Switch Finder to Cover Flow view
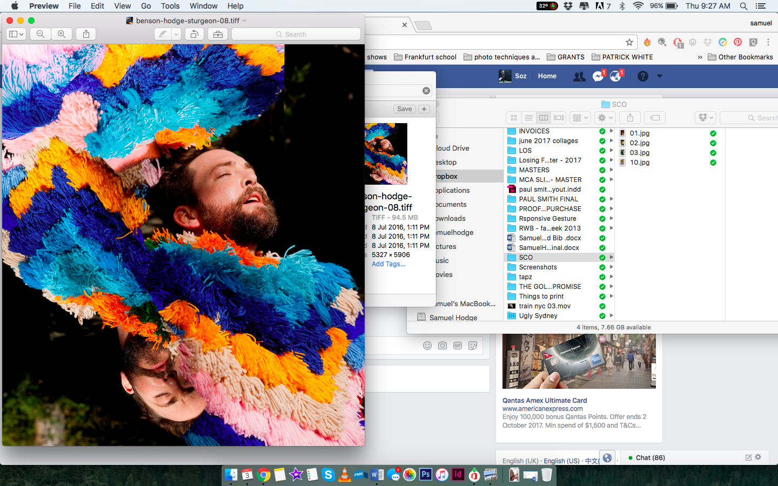The image size is (778, 486). pyautogui.click(x=559, y=118)
